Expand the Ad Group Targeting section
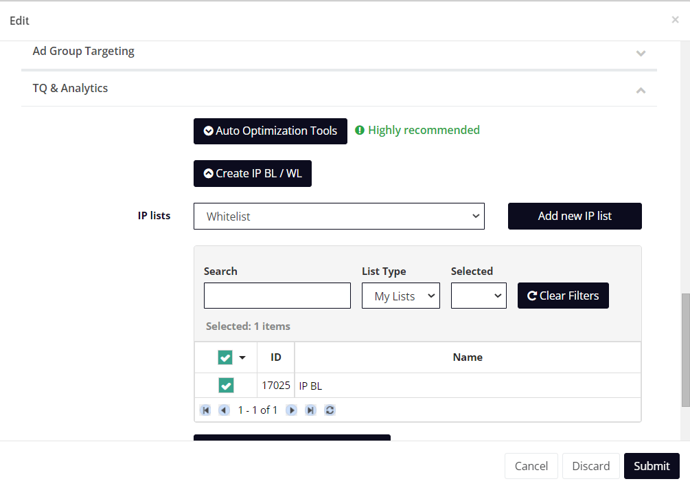The height and width of the screenshot is (488, 690). 641,54
